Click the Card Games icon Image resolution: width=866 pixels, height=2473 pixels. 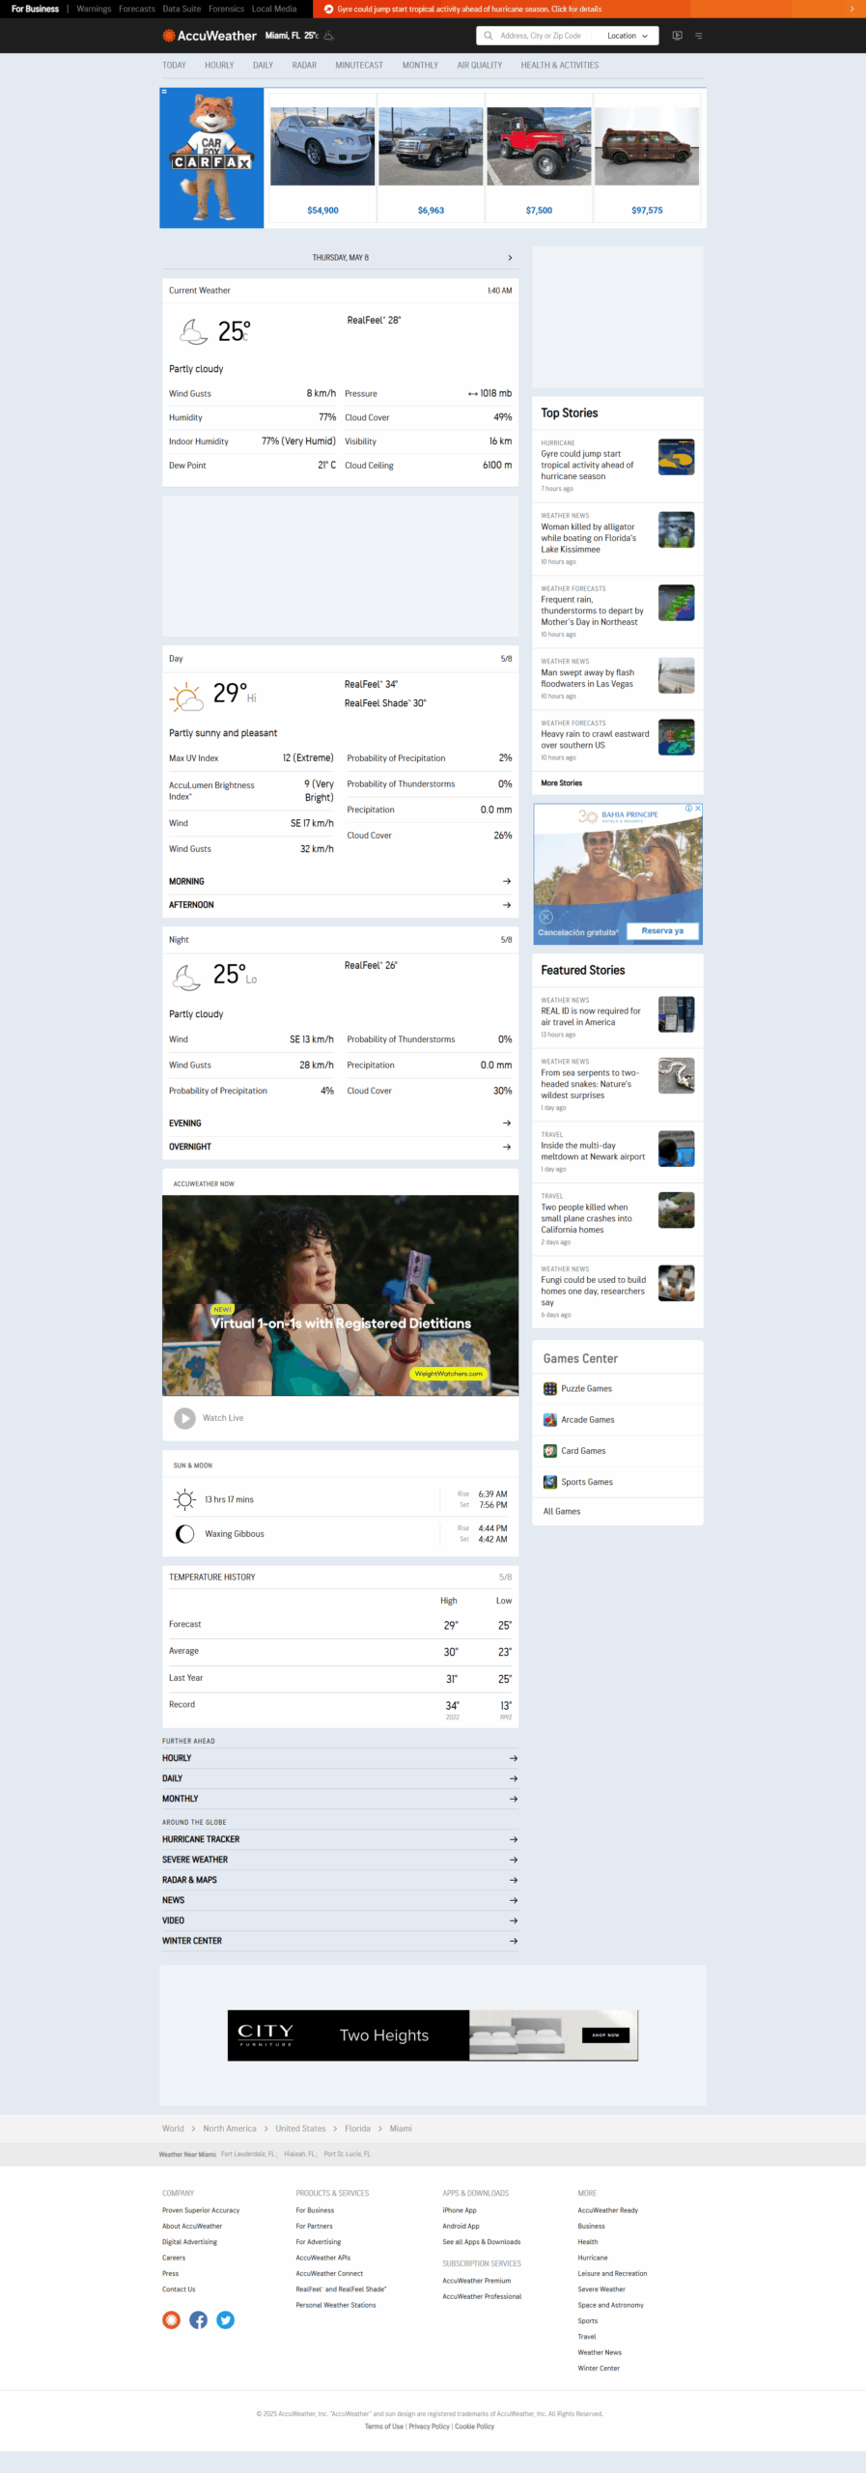tap(549, 1450)
